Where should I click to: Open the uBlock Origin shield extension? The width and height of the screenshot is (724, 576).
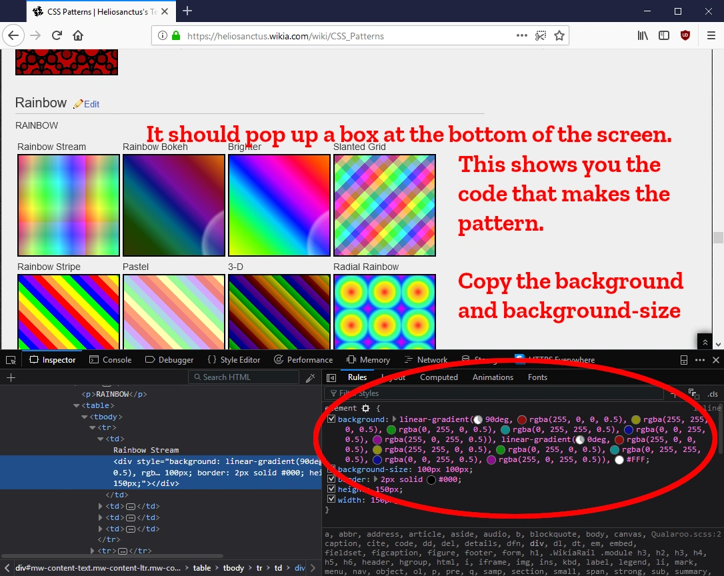(685, 35)
